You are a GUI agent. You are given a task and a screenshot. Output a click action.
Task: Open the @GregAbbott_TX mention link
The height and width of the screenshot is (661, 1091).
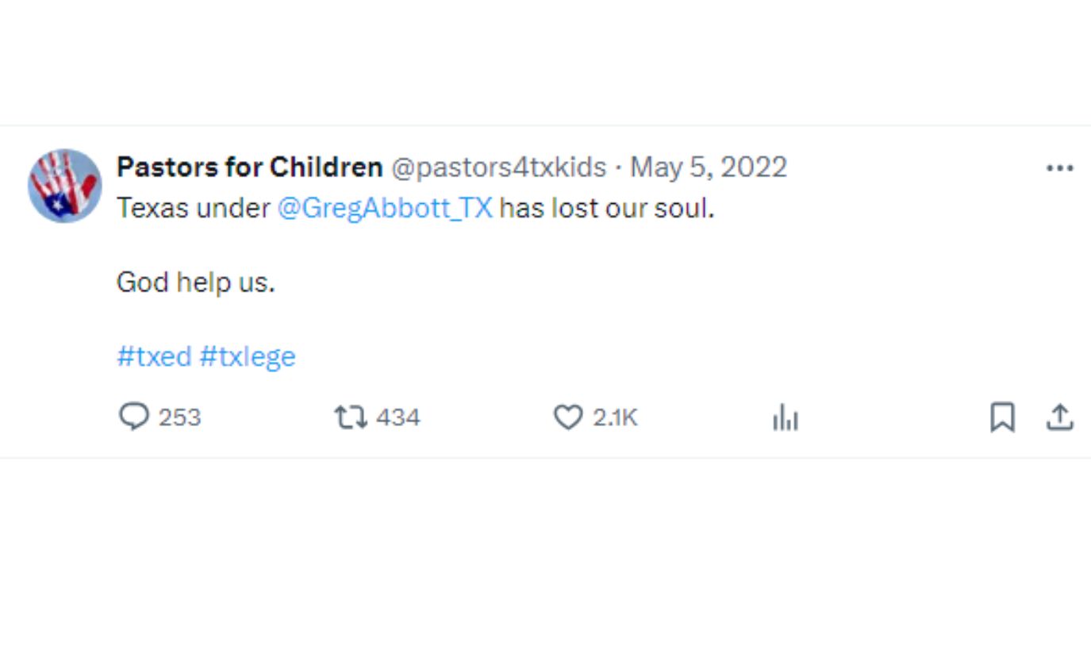[385, 209]
